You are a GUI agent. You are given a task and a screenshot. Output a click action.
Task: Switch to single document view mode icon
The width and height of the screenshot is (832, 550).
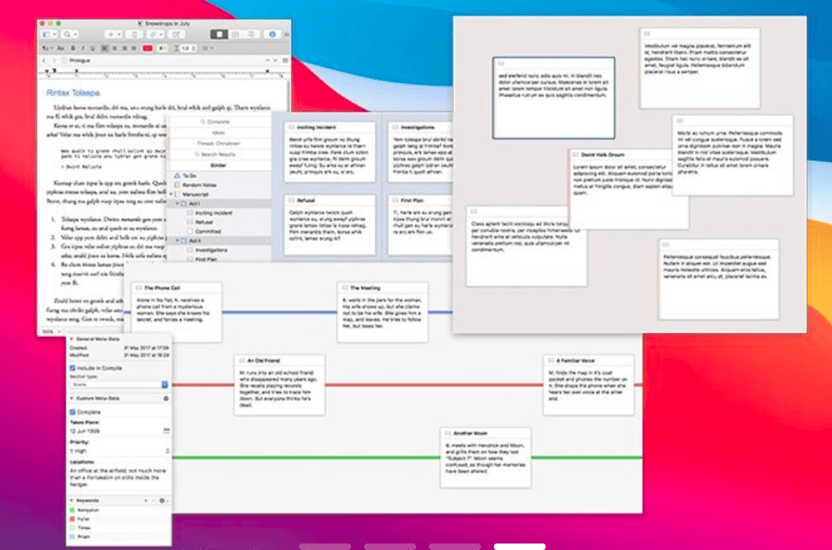point(219,35)
